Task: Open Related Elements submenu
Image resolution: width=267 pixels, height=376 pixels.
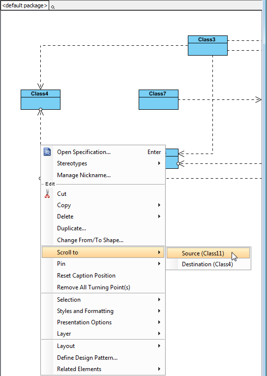Action: click(103, 369)
